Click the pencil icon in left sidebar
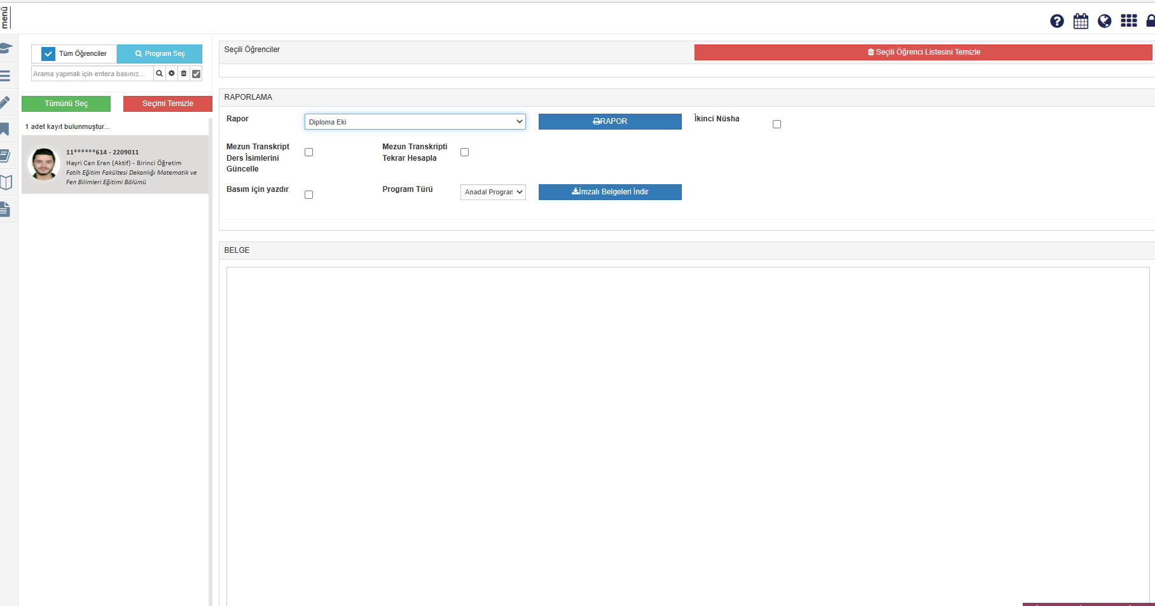 5,102
